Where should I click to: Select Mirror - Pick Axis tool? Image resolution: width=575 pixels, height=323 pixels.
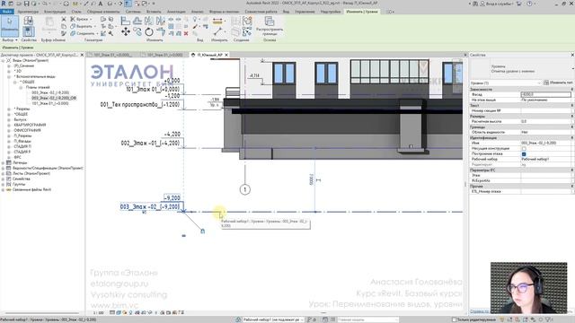pos(149,22)
